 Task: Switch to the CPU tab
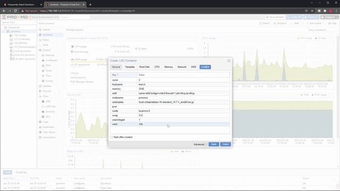click(x=157, y=67)
